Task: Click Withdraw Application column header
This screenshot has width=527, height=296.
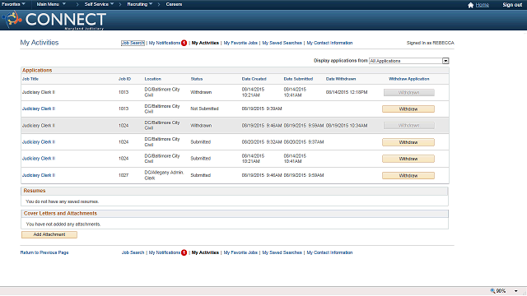Action: coord(409,79)
